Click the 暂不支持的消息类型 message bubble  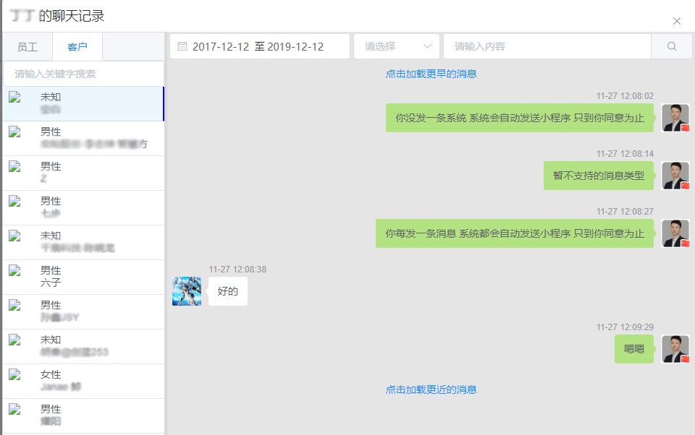pos(598,176)
